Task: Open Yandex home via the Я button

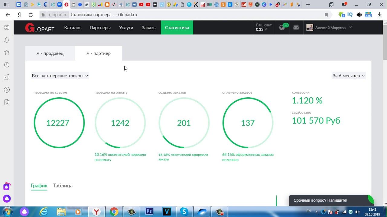Action: tap(19, 14)
